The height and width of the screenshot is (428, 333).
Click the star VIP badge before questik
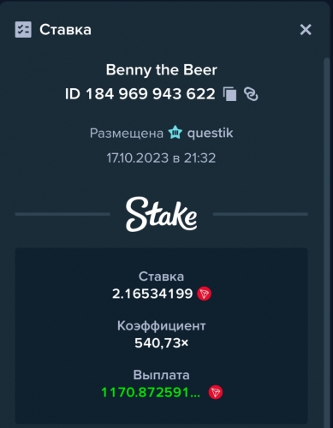click(x=175, y=133)
